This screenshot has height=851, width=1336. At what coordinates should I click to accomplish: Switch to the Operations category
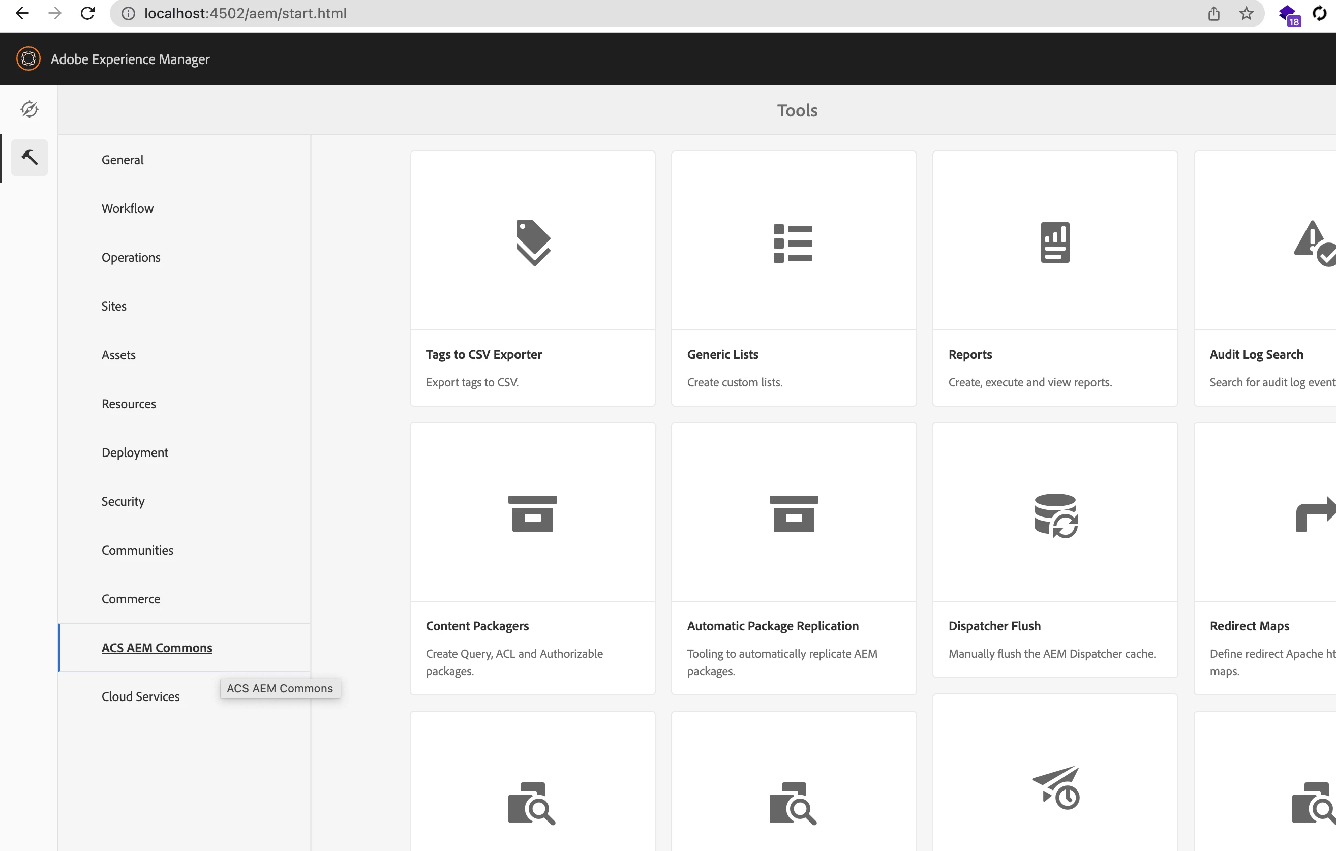click(131, 257)
